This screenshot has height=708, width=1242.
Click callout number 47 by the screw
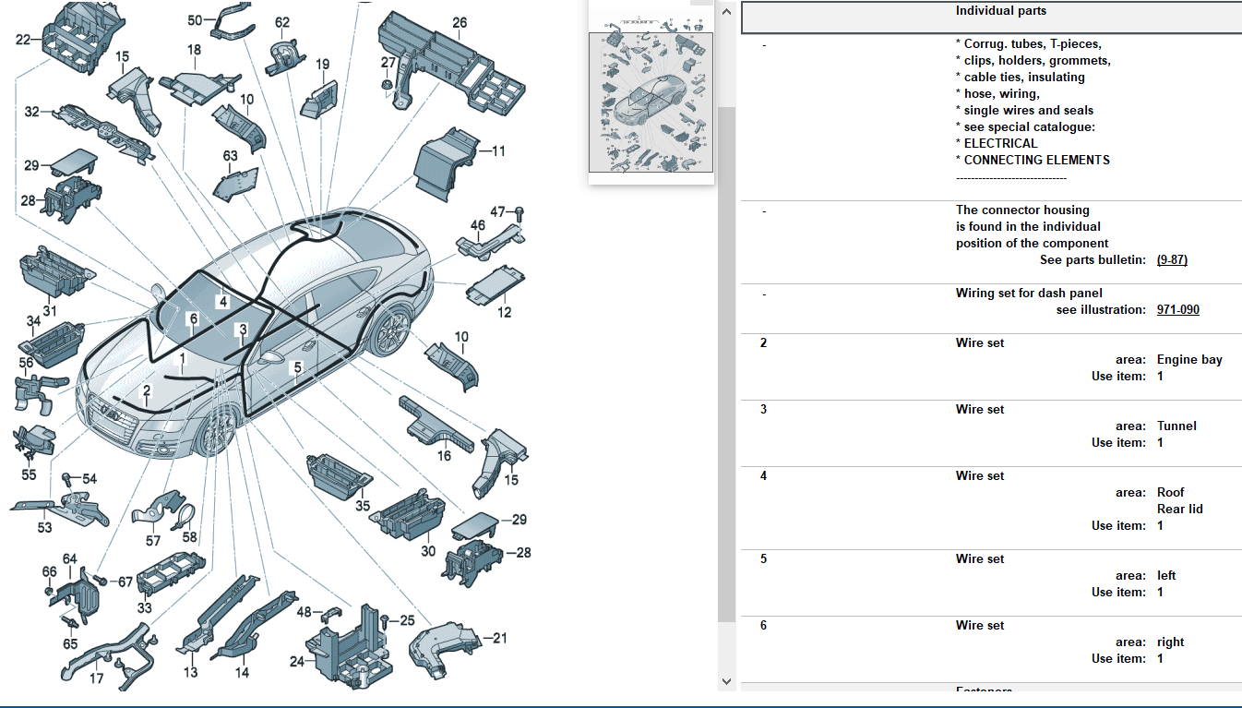pos(498,211)
